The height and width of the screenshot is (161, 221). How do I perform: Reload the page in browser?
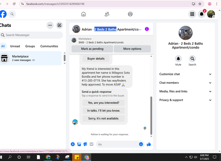point(14,4)
